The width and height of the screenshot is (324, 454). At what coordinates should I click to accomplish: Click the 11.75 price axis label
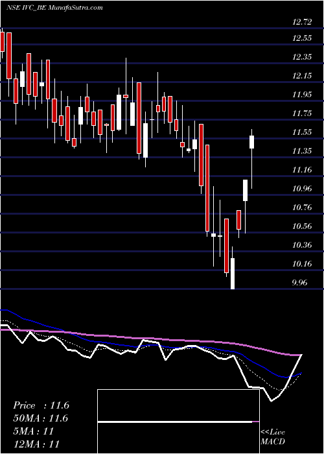click(303, 113)
